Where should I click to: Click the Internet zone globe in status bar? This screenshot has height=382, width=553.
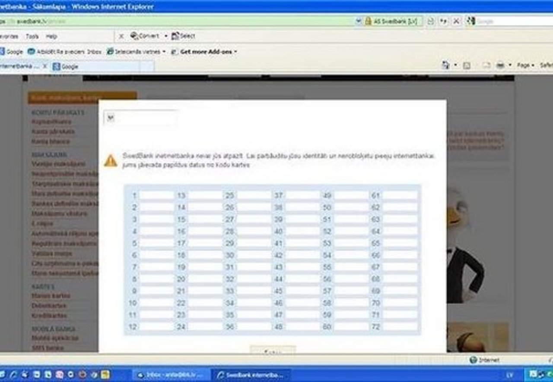click(473, 360)
